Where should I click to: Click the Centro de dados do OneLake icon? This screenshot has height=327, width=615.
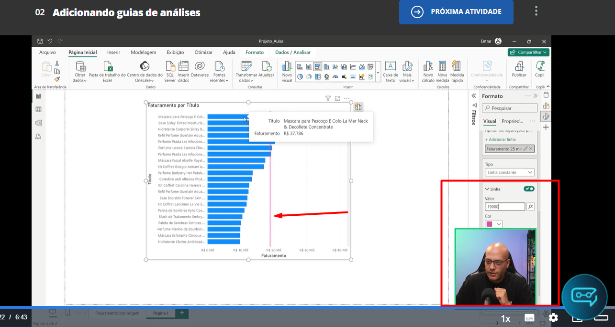pos(145,66)
